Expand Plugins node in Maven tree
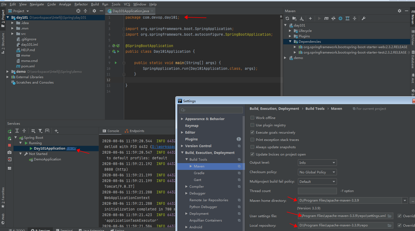This screenshot has width=415, height=231. coord(290,36)
